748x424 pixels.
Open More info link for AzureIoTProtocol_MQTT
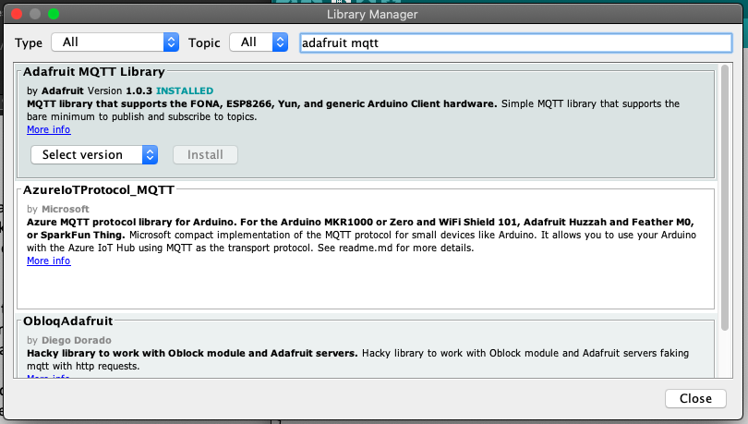[x=49, y=260]
